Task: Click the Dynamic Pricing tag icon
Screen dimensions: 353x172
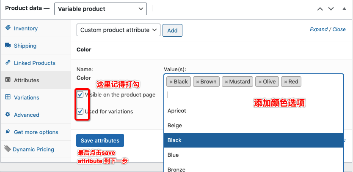Action: point(7,149)
